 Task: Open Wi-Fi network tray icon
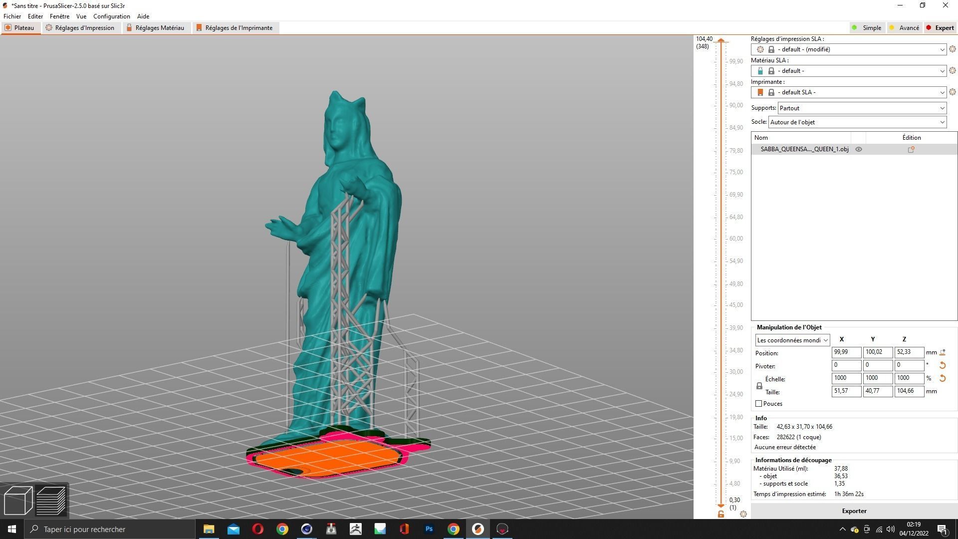tap(879, 529)
